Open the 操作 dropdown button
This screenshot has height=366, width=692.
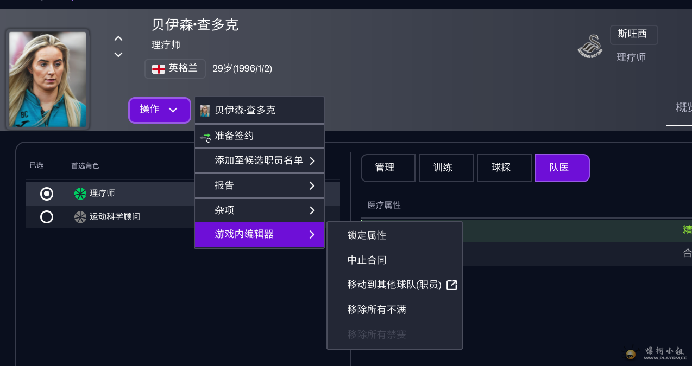(x=159, y=110)
